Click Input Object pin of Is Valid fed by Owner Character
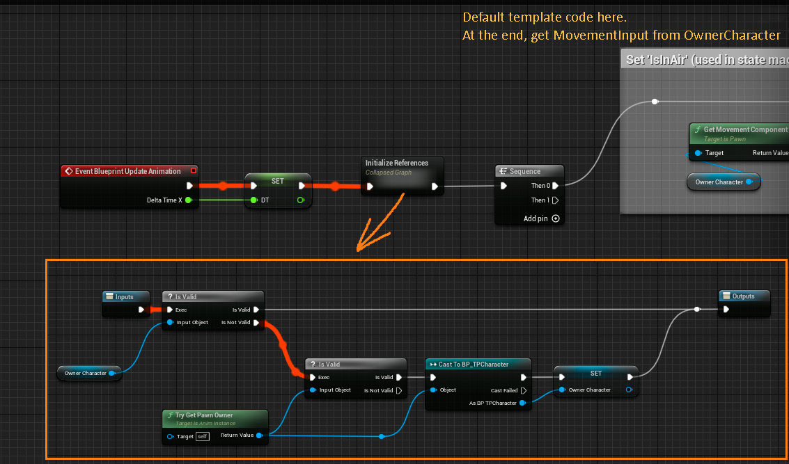Viewport: 789px width, 464px height. 170,322
